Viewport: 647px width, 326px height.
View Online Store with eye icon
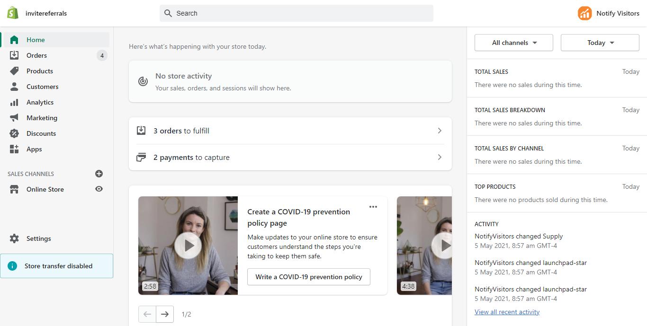click(99, 189)
